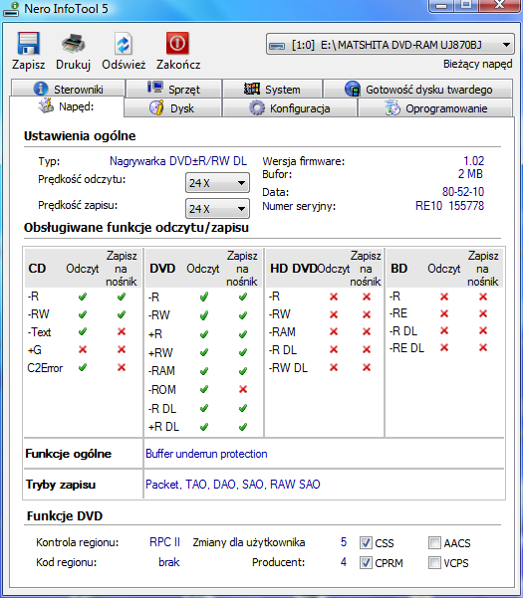
Task: Click serial number 'RE10 155778'
Action: coord(449,206)
